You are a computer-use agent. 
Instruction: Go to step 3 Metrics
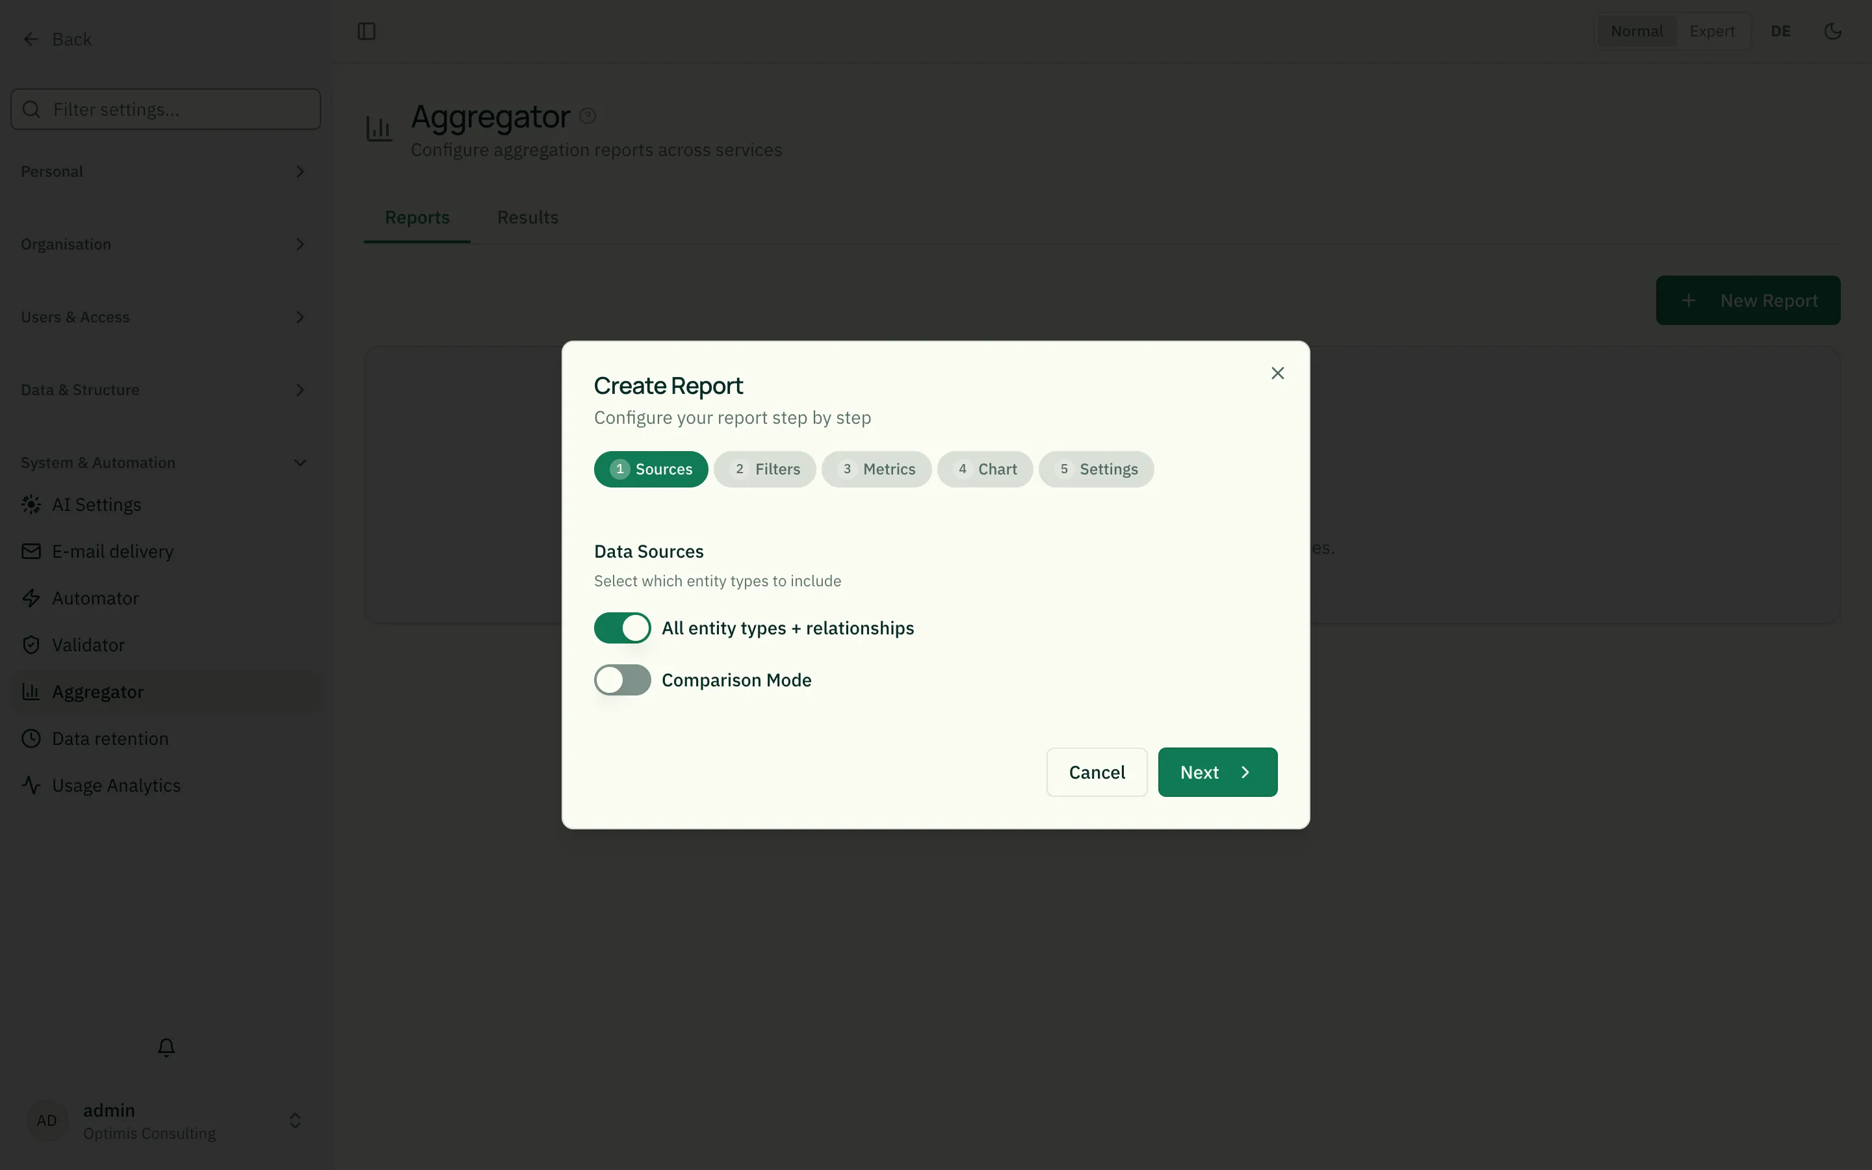pyautogui.click(x=876, y=469)
